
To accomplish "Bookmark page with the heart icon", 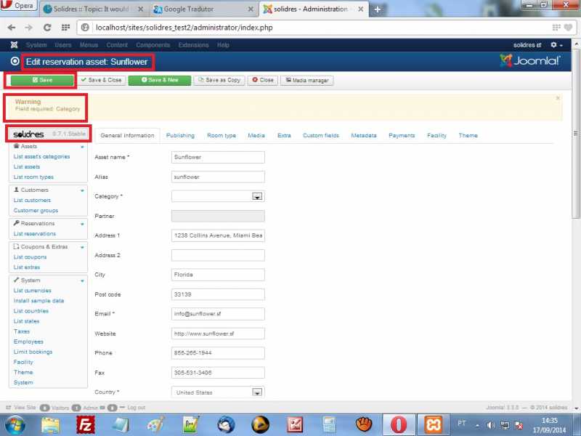I will coord(567,27).
